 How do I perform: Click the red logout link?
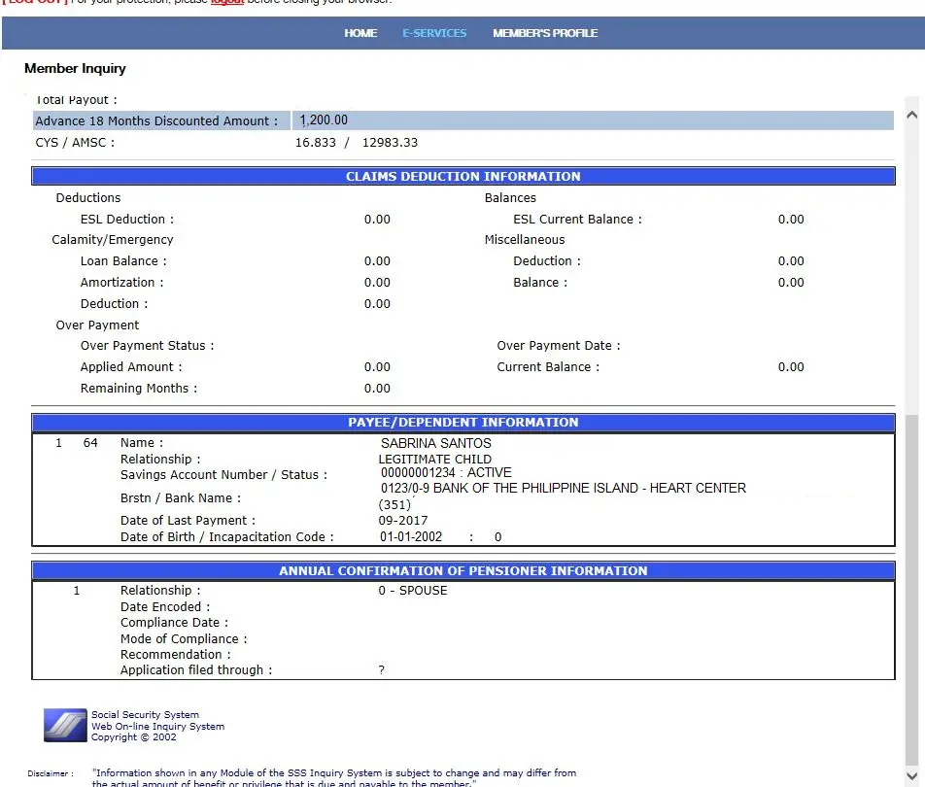point(227,2)
